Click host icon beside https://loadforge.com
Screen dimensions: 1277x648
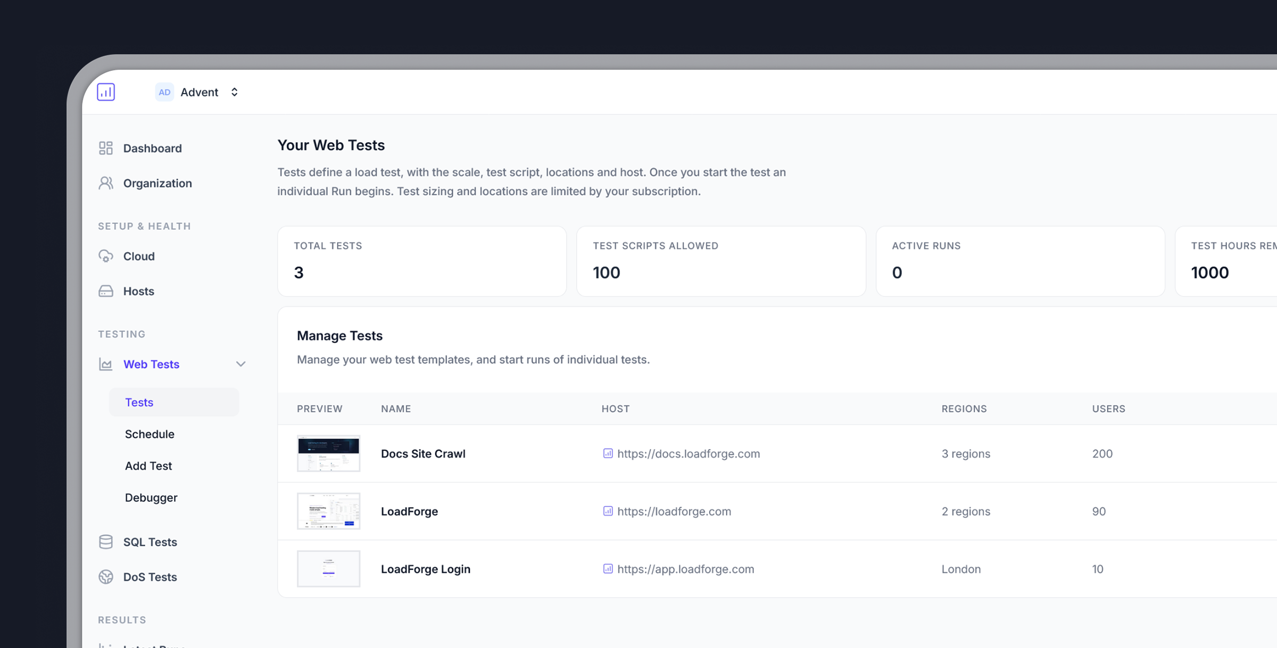coord(608,511)
